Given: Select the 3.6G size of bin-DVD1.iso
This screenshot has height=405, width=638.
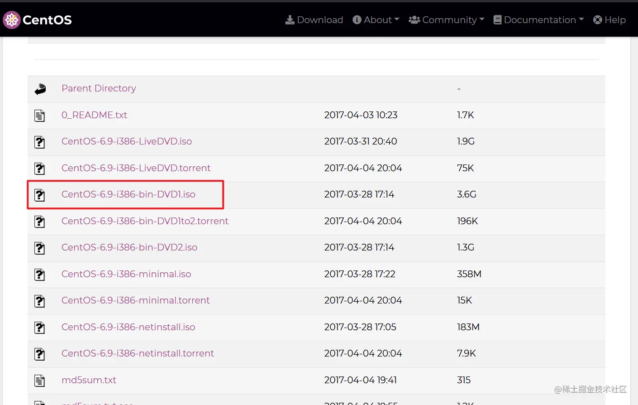Looking at the screenshot, I should (x=467, y=194).
